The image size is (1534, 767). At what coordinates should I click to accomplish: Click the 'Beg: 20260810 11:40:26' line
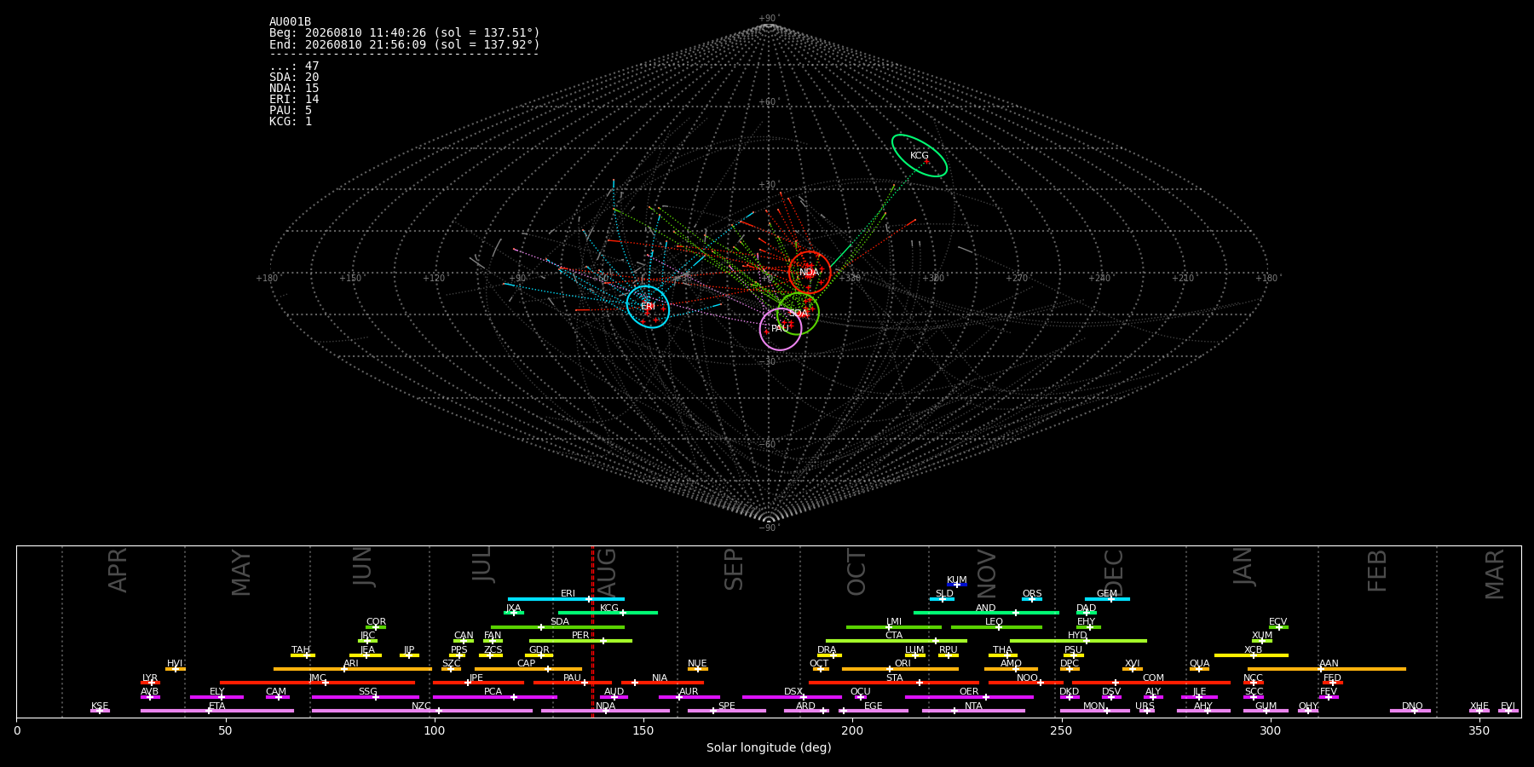click(405, 33)
